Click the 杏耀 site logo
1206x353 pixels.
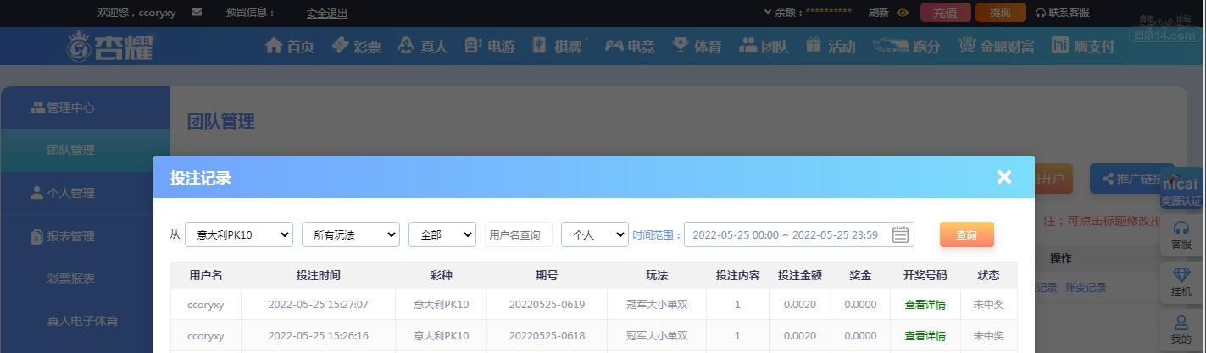point(110,46)
